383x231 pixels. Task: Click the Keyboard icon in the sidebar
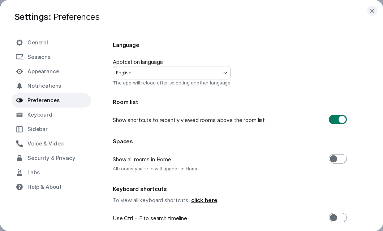20,115
